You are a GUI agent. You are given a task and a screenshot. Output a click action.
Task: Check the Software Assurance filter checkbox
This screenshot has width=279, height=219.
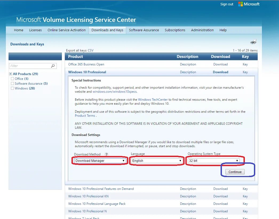(x=12, y=83)
